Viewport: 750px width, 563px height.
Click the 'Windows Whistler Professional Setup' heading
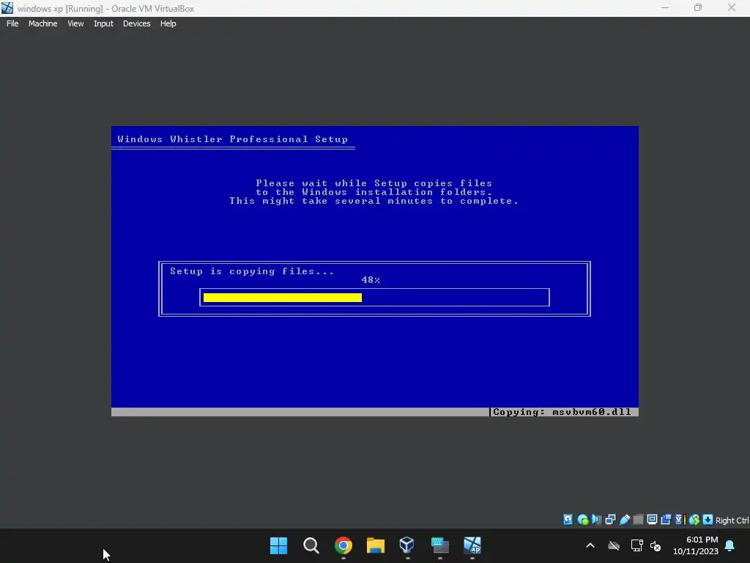232,139
